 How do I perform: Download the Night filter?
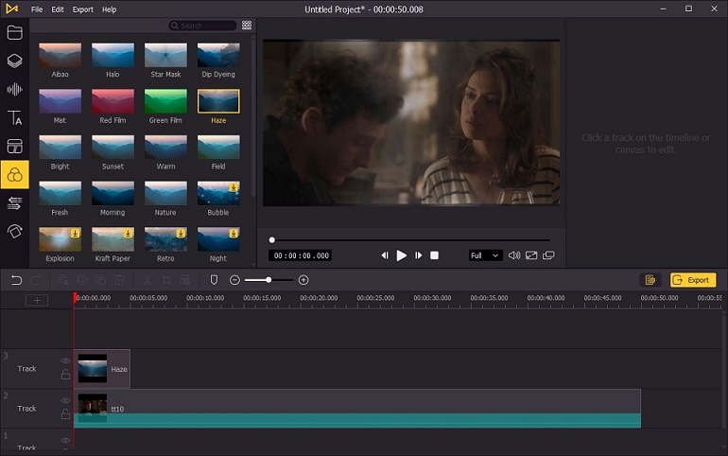pyautogui.click(x=234, y=233)
